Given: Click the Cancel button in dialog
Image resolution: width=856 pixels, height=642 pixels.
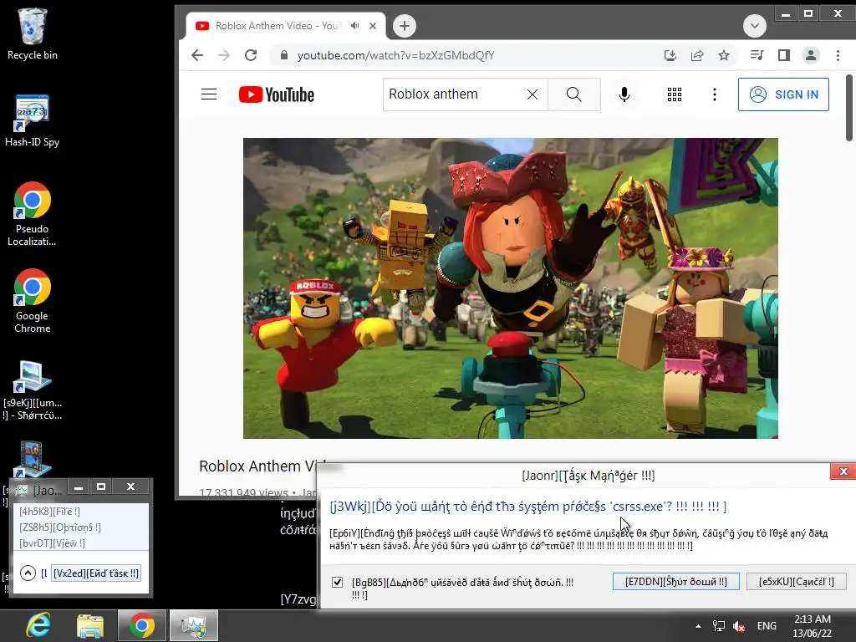Looking at the screenshot, I should [x=797, y=582].
